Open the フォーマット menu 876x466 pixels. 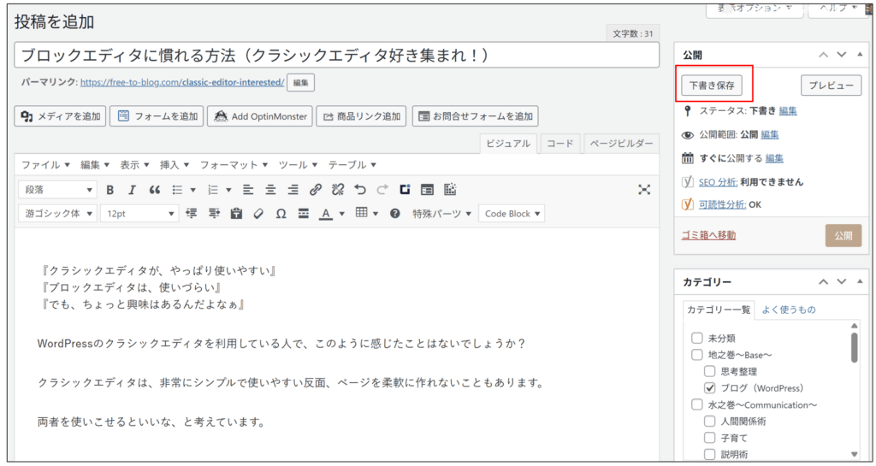[x=233, y=164]
